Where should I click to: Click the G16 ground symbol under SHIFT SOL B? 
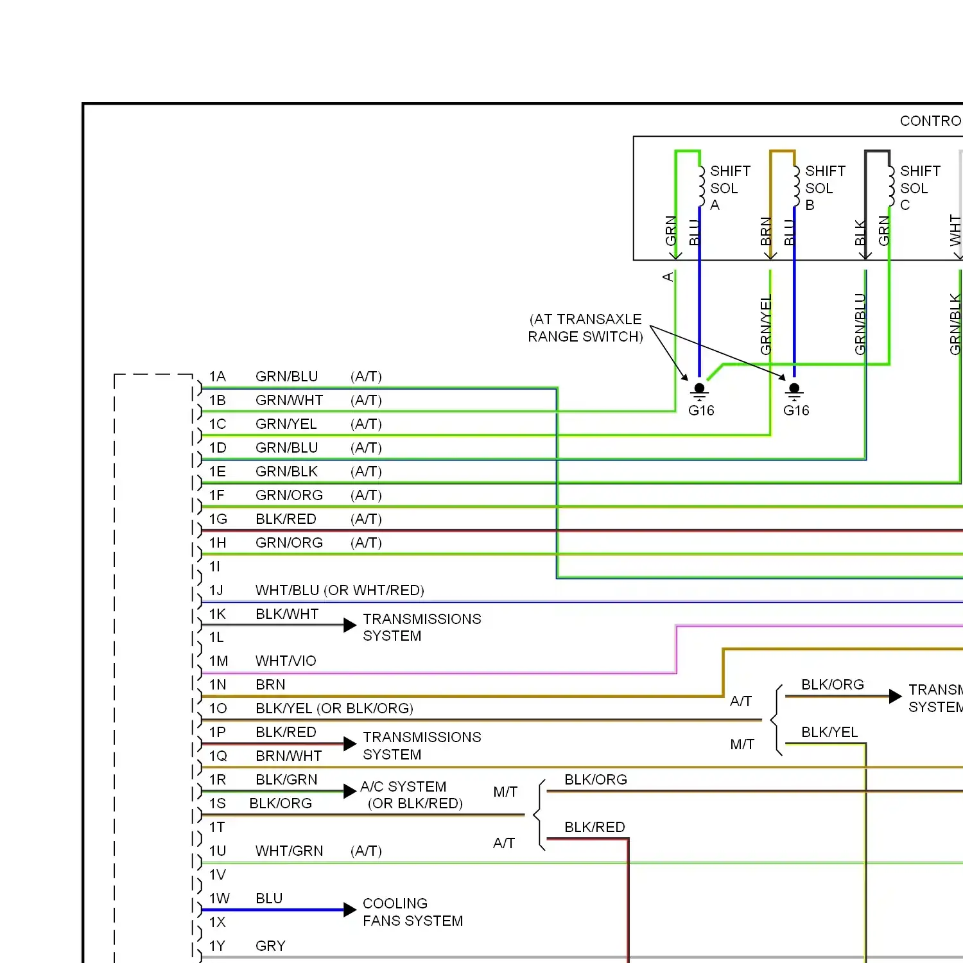pos(794,392)
